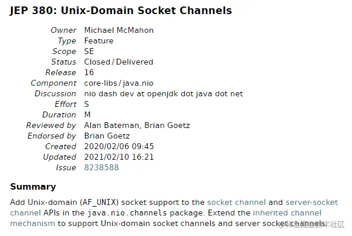Click the 'Duration' field label
The image size is (352, 236).
coord(59,115)
